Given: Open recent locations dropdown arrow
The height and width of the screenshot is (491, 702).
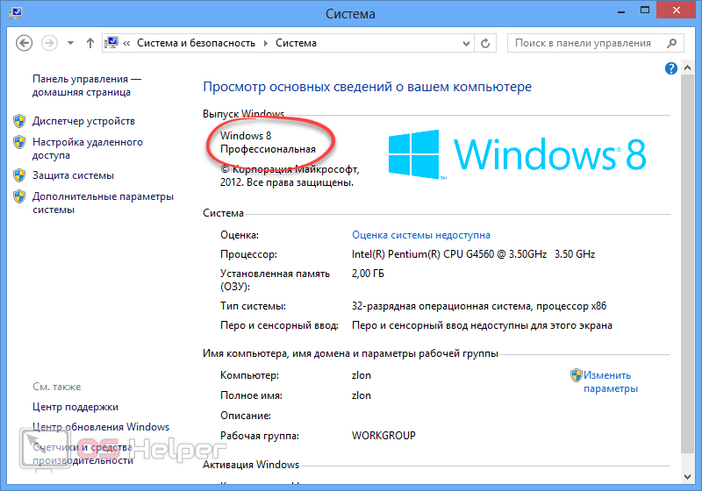Looking at the screenshot, I should click(x=70, y=43).
